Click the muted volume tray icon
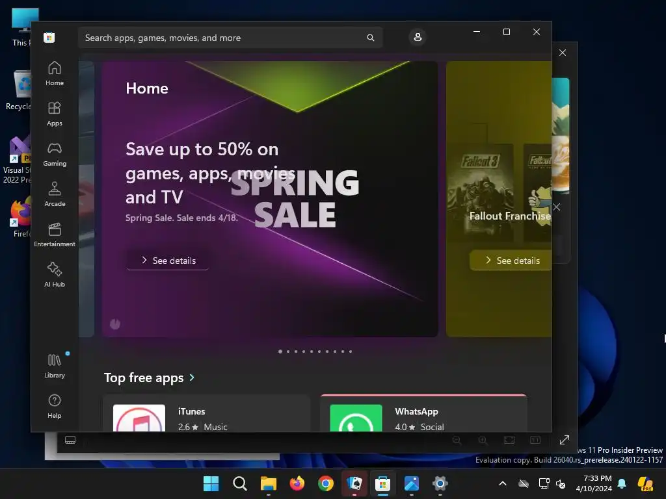The width and height of the screenshot is (666, 499). 561,483
